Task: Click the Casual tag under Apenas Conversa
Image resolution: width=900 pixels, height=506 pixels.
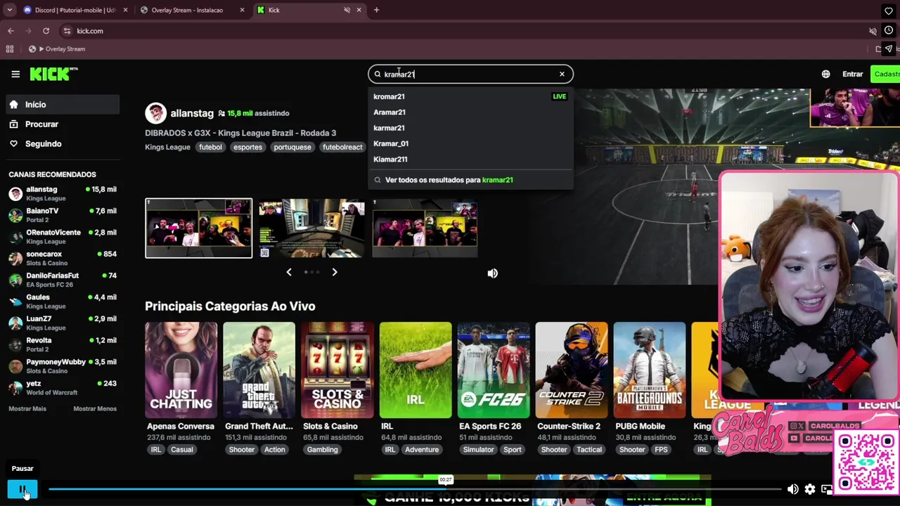Action: click(x=181, y=450)
